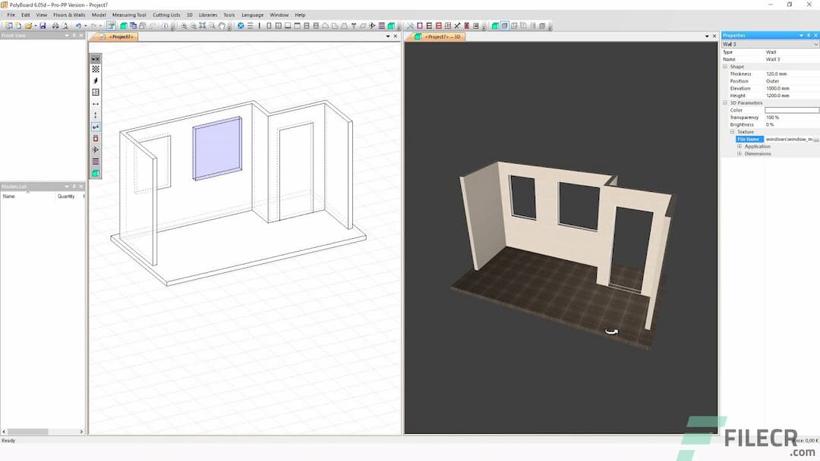Click the green 3D view icon in the toolbar
This screenshot has width=820, height=461.
[x=124, y=24]
